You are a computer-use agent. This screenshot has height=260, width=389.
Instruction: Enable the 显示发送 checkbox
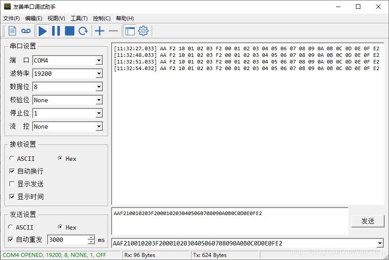(x=12, y=184)
